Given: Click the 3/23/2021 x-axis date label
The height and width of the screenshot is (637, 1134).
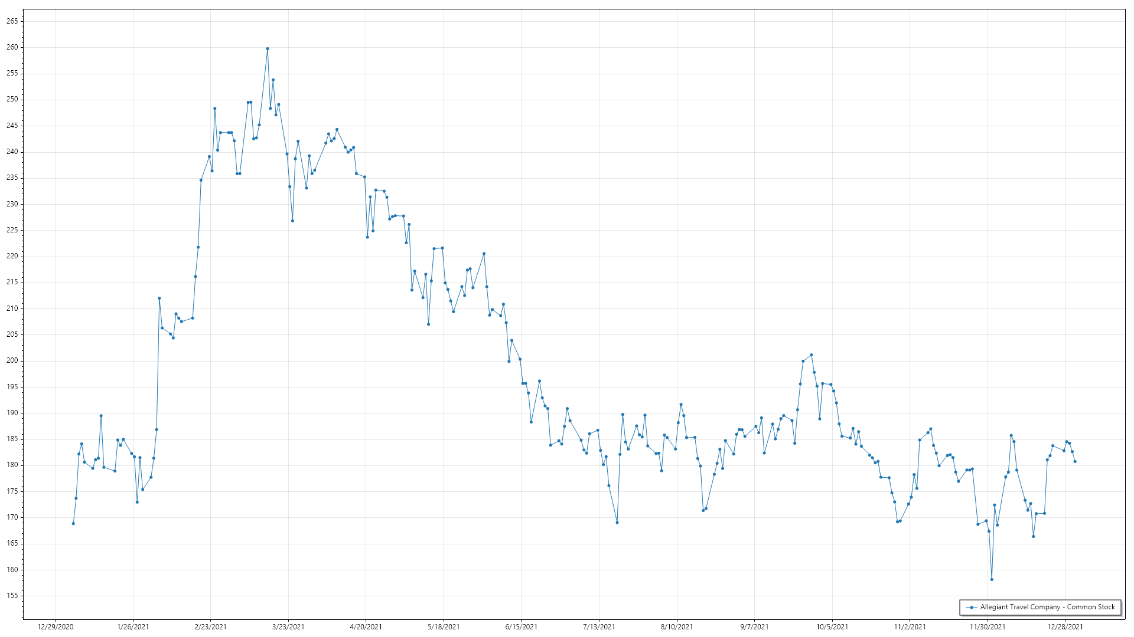Looking at the screenshot, I should (x=288, y=626).
